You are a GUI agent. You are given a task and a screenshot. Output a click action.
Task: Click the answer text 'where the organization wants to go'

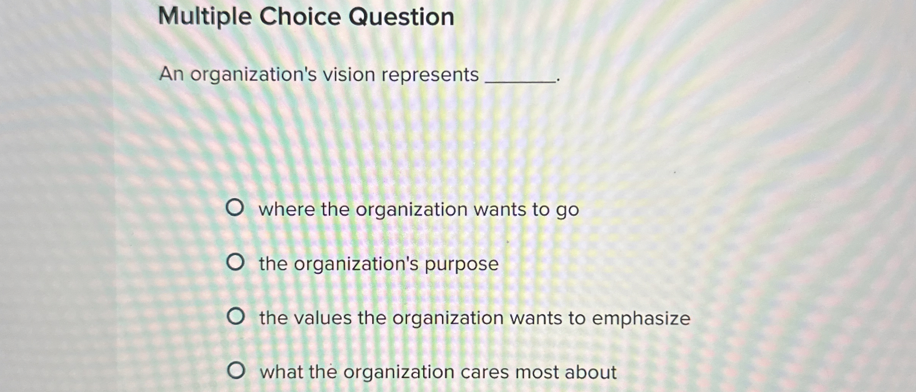[x=419, y=210]
